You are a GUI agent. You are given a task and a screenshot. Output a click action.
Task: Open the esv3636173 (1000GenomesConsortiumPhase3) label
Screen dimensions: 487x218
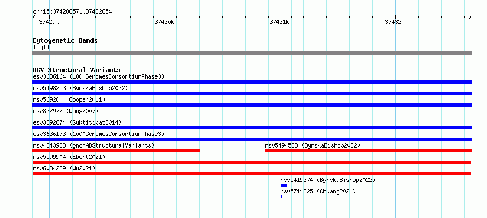click(98, 134)
